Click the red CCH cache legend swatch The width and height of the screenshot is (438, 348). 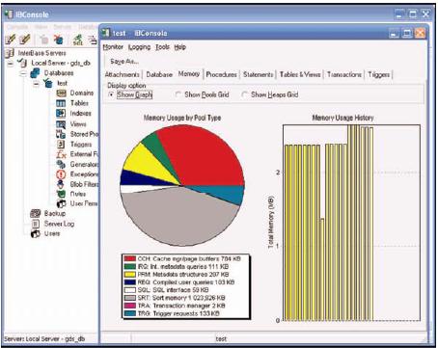[130, 258]
